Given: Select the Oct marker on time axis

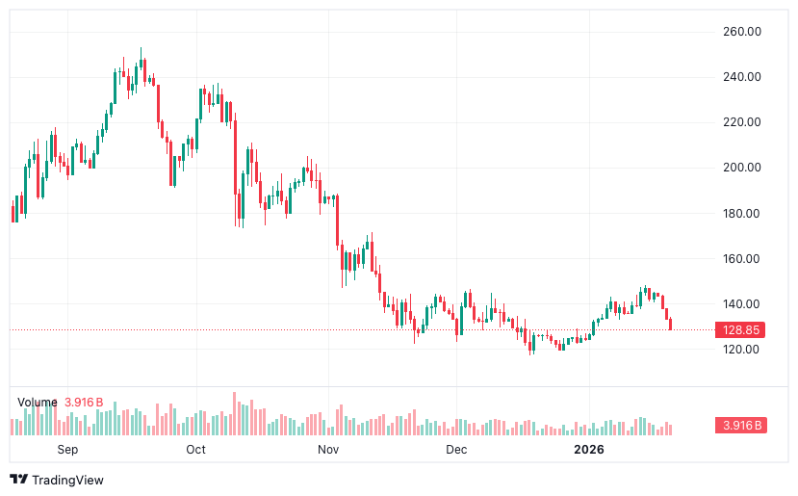Looking at the screenshot, I should (195, 450).
